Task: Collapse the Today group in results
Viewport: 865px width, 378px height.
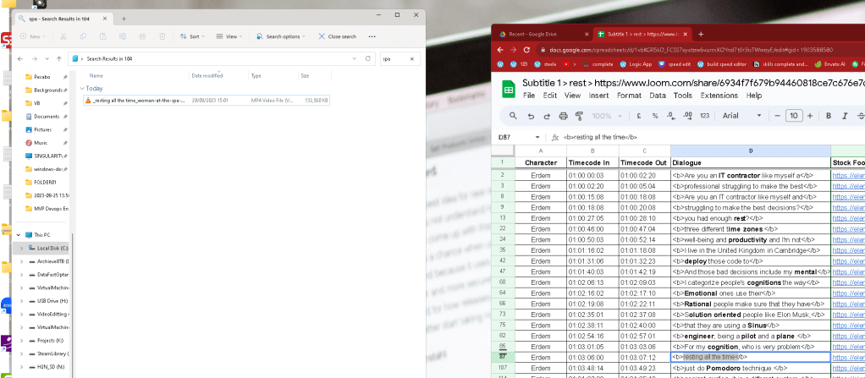Action: (x=82, y=88)
